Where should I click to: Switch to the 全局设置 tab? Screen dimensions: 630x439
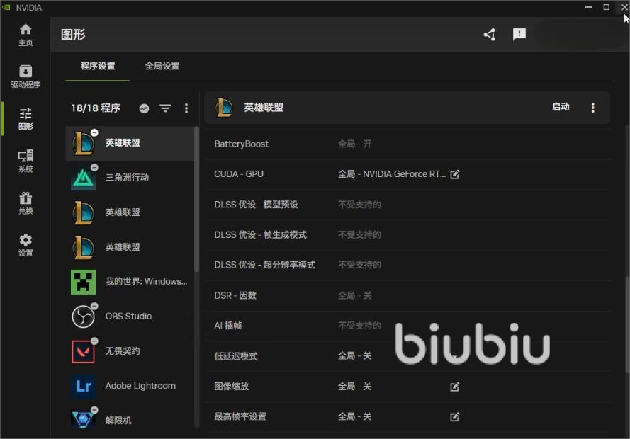162,66
